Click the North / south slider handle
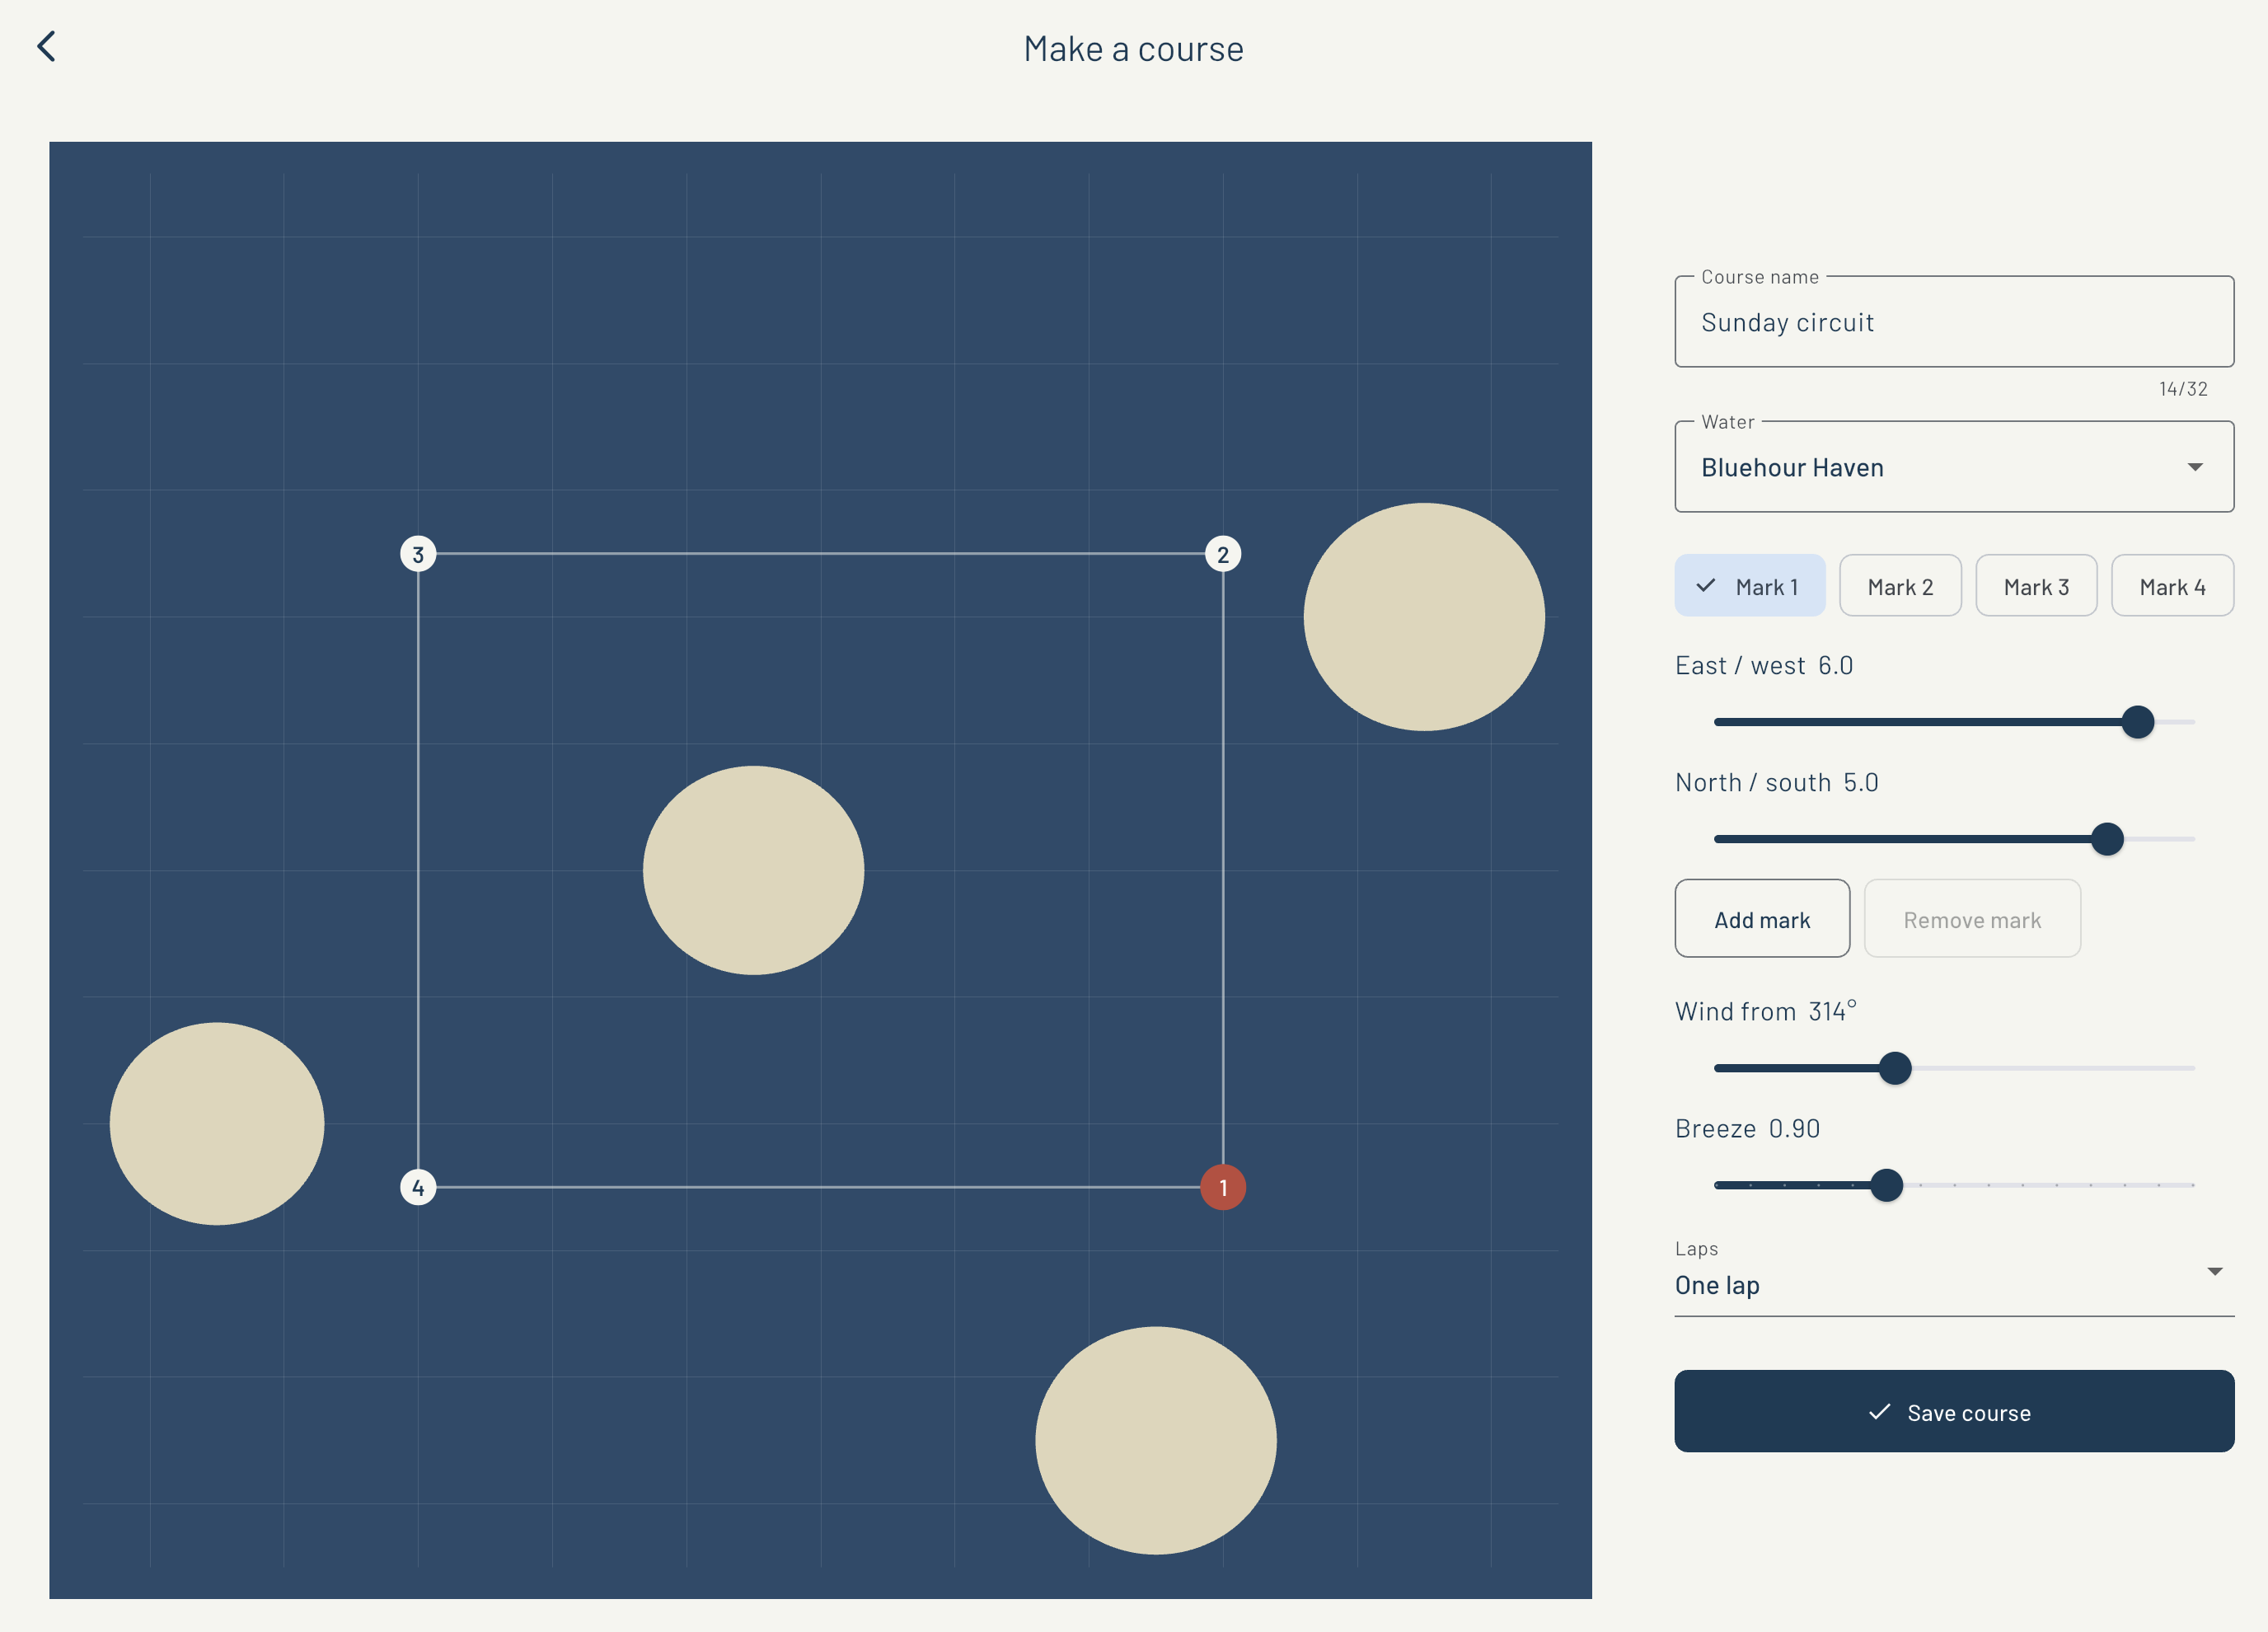 2106,839
